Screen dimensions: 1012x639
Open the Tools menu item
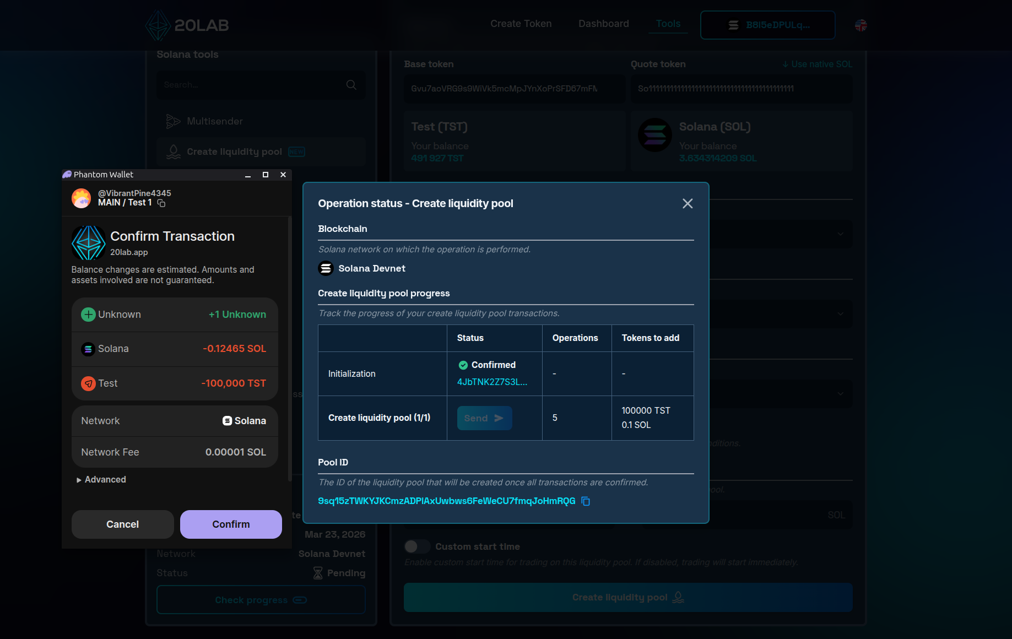tap(668, 24)
